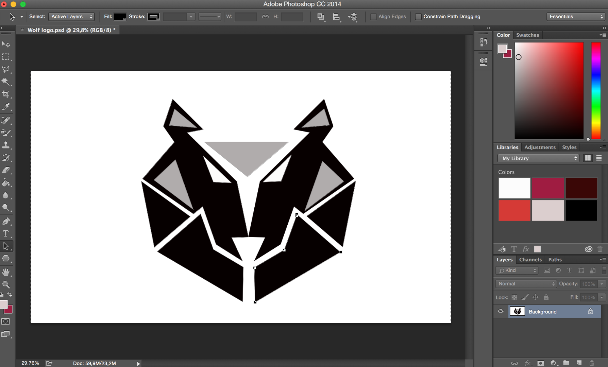Select the Healing Brush tool
608x367 pixels.
pyautogui.click(x=6, y=120)
